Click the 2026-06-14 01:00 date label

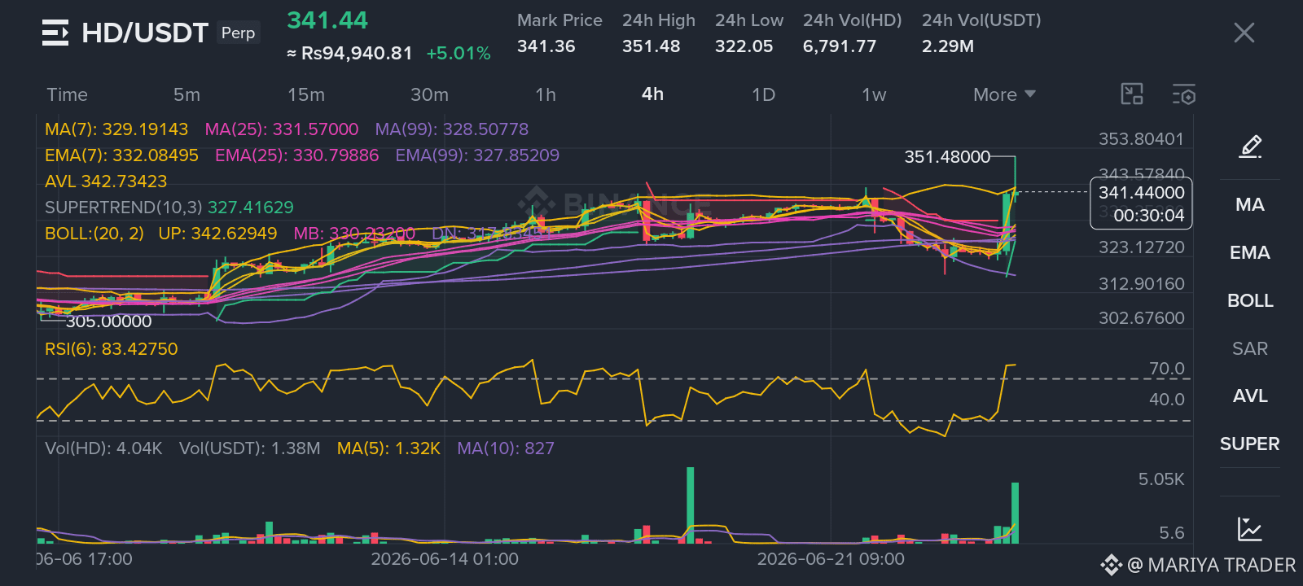pyautogui.click(x=445, y=559)
